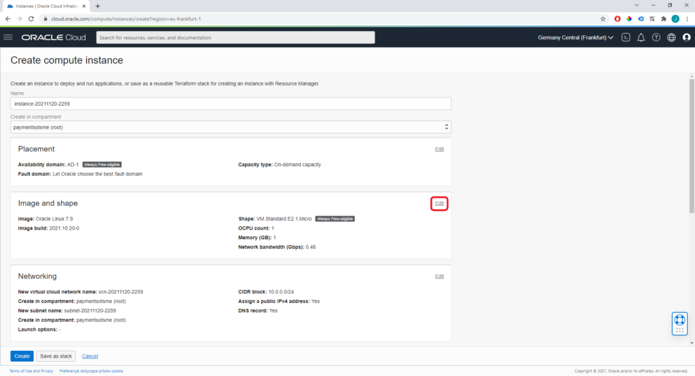Focus the Oracle Cloud search box
The height and width of the screenshot is (376, 695).
click(236, 38)
